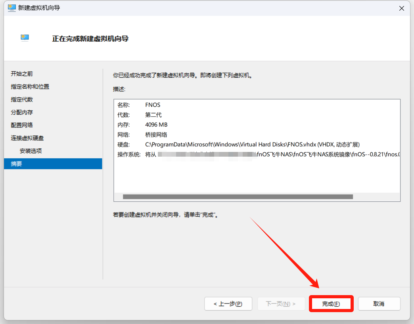Viewport: 414px width, 324px height.
Task: Click the 4096 MB memory line
Action: [x=156, y=125]
